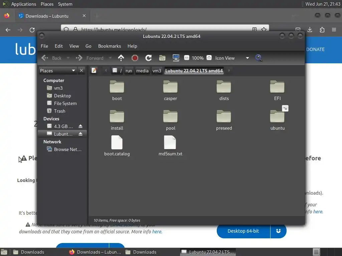
Task: Reload the current folder in Caja
Action: tap(149, 58)
